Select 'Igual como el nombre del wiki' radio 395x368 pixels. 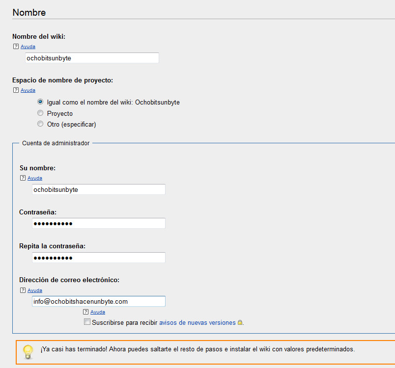40,102
